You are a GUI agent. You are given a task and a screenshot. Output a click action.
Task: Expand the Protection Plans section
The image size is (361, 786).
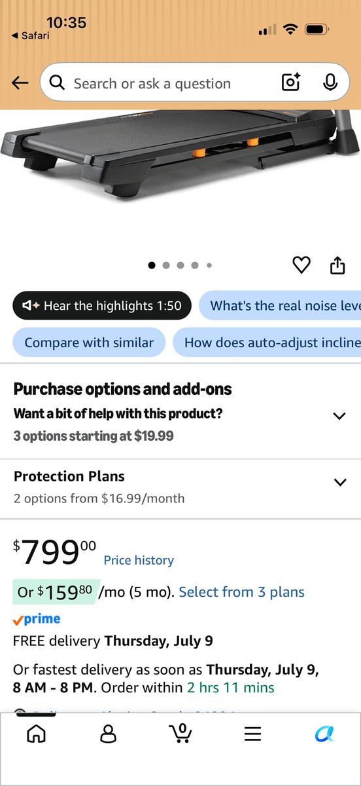click(180, 487)
